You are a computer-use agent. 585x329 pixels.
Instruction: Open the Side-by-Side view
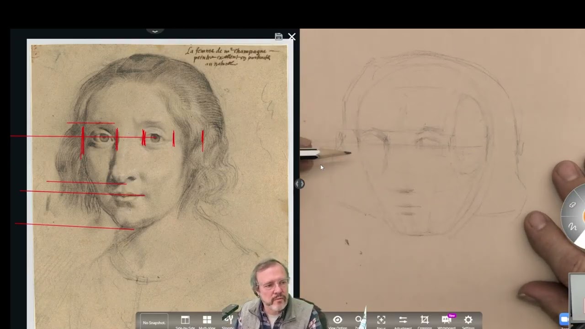[x=185, y=321]
